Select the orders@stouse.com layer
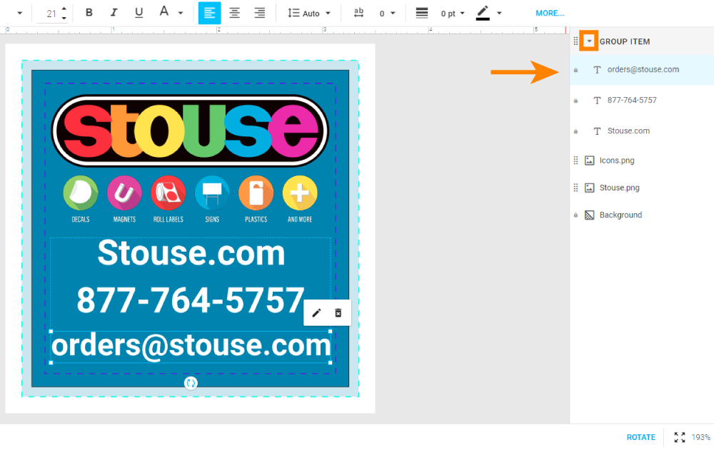714x450 pixels. pos(642,70)
